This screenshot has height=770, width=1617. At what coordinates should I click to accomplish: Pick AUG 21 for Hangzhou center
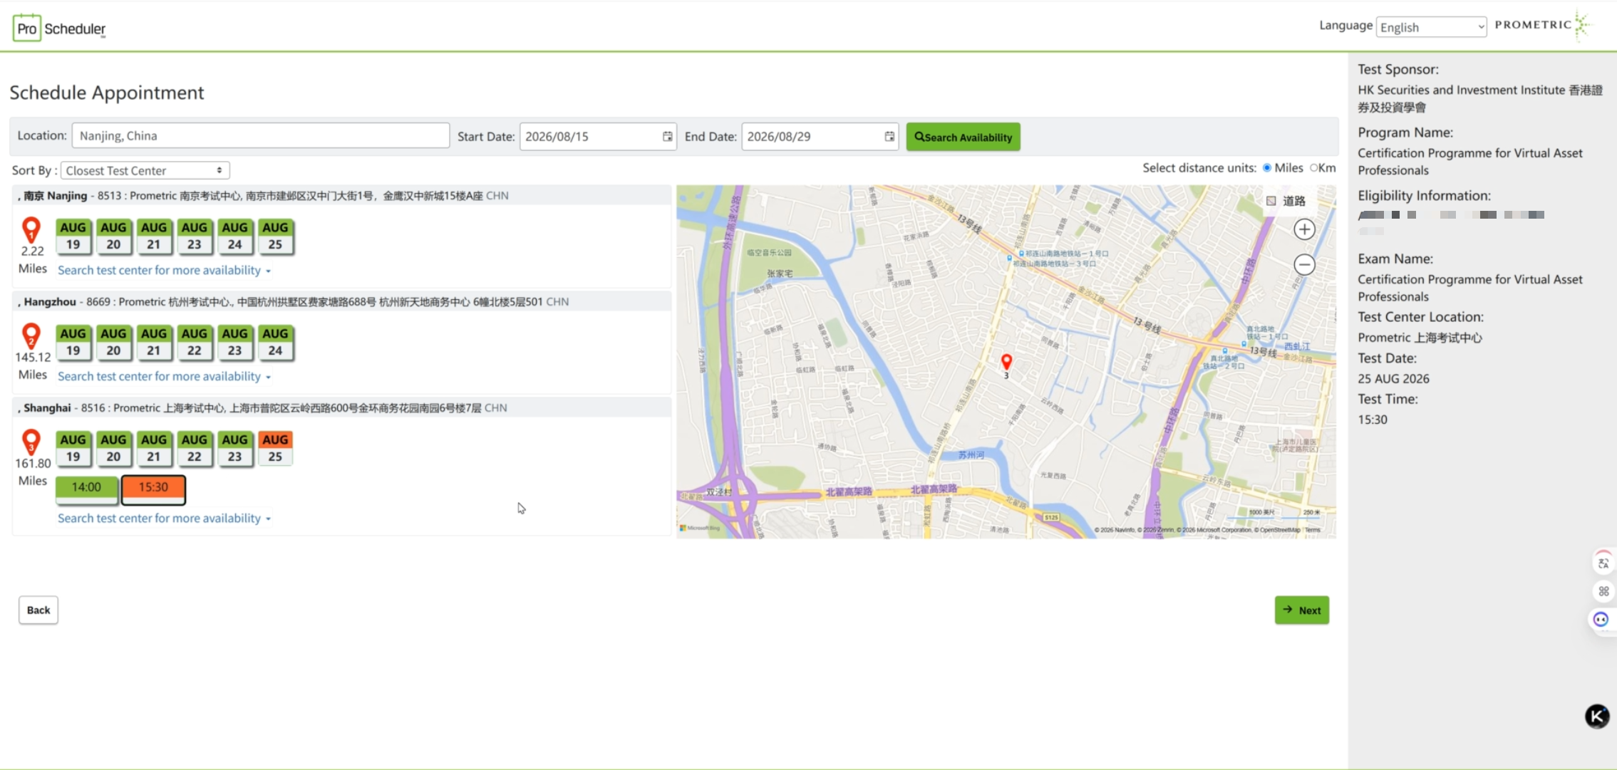click(x=154, y=343)
